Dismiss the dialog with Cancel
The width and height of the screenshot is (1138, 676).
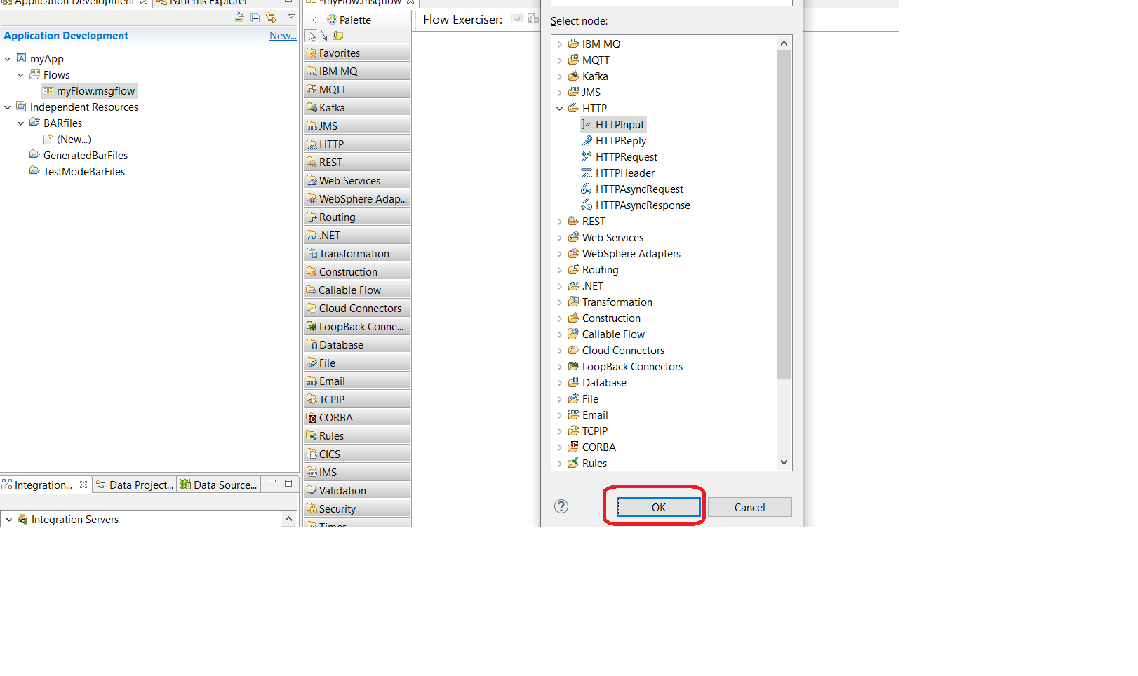tap(749, 507)
